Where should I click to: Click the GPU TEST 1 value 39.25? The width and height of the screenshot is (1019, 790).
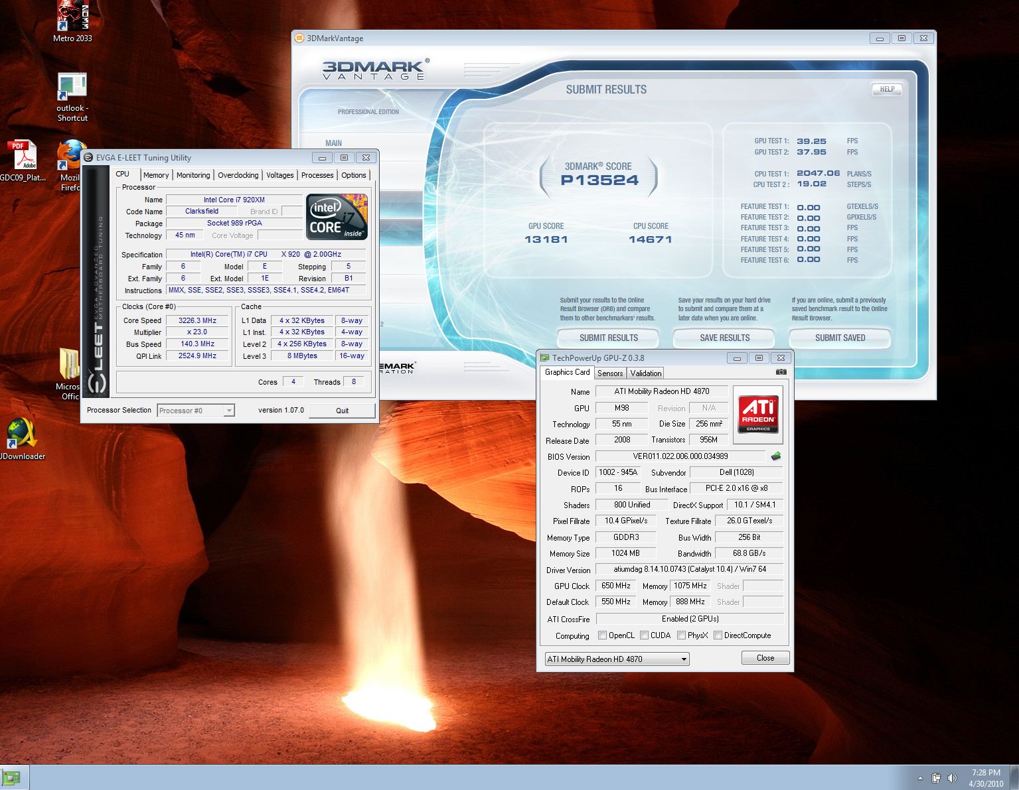click(x=811, y=141)
